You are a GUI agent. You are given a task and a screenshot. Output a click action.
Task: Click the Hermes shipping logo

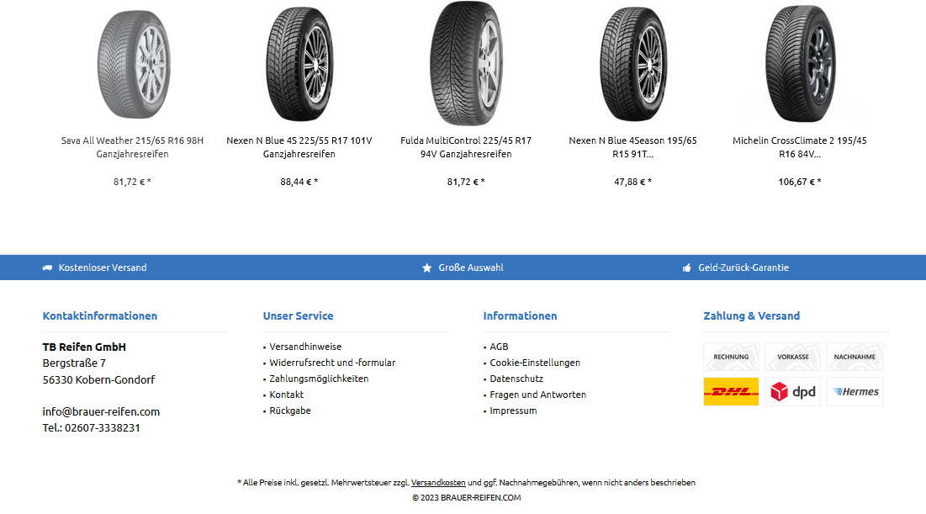click(x=855, y=392)
